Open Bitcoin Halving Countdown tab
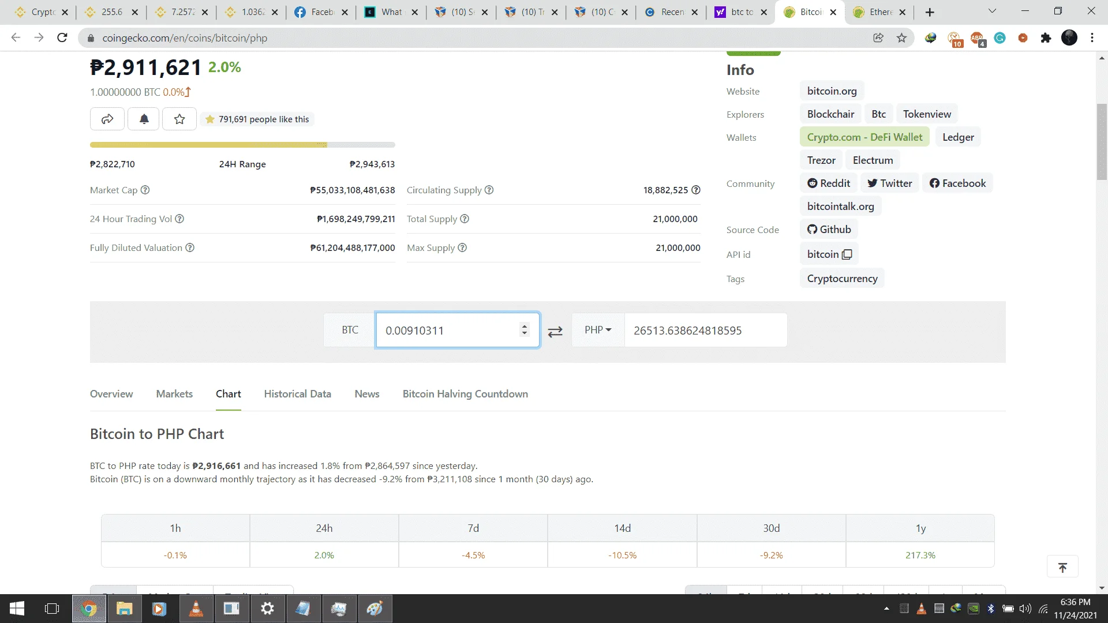 coord(465,394)
